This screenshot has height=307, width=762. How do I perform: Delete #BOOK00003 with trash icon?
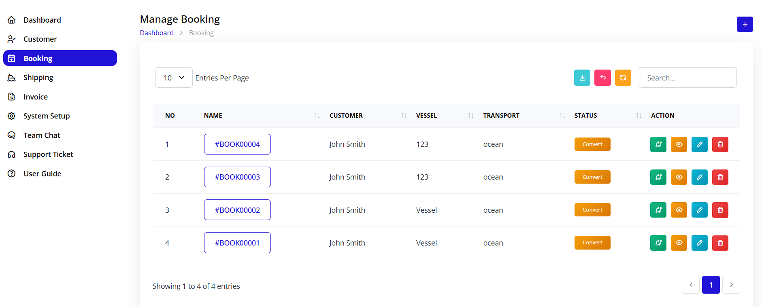[720, 177]
